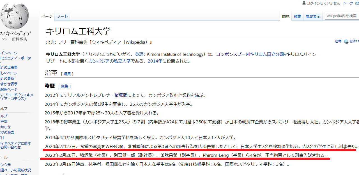Screen dimensions: 359x175
Task: Open the トーク link at top
Action: click(348, 3)
